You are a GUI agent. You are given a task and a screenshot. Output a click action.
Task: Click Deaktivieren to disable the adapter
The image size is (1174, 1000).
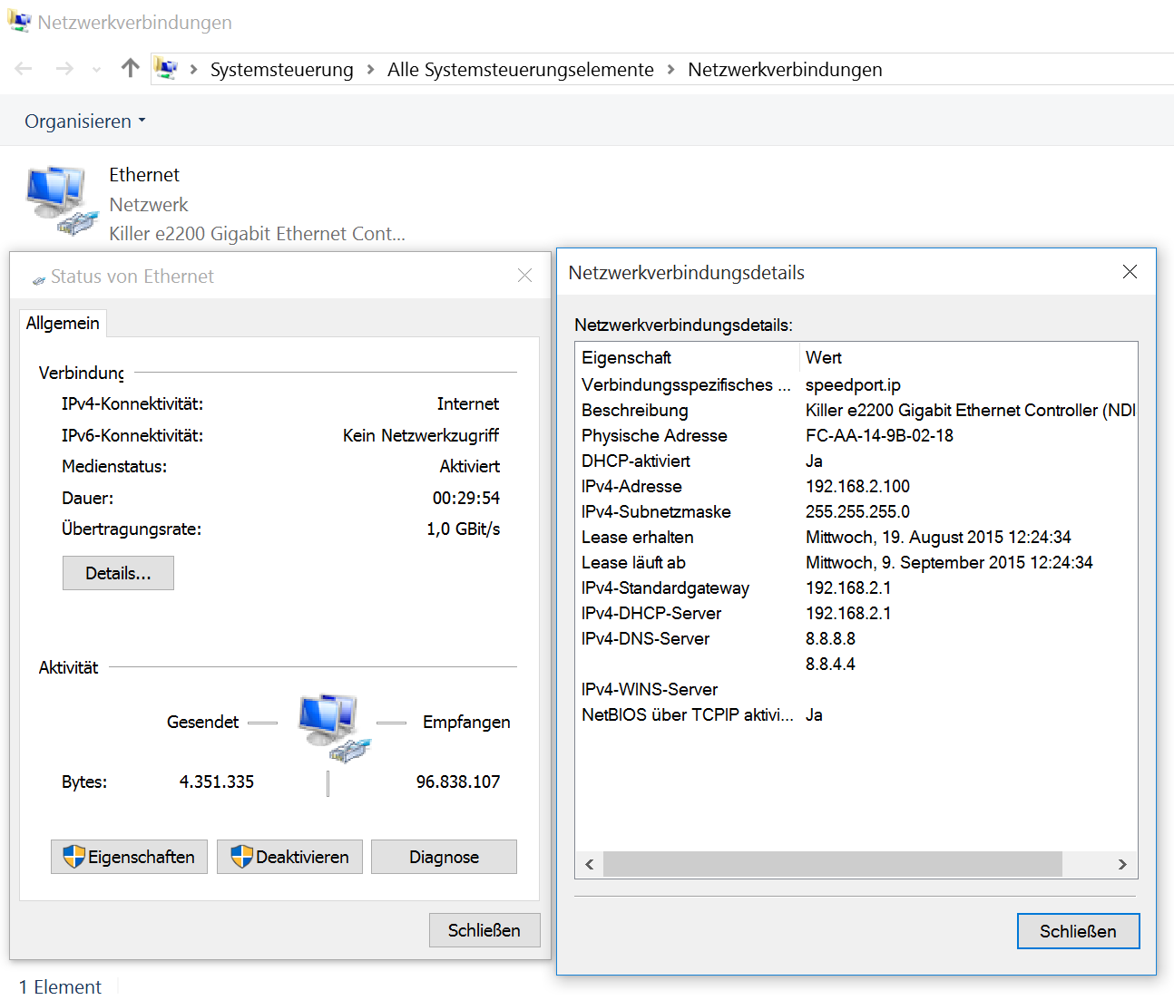coord(289,857)
